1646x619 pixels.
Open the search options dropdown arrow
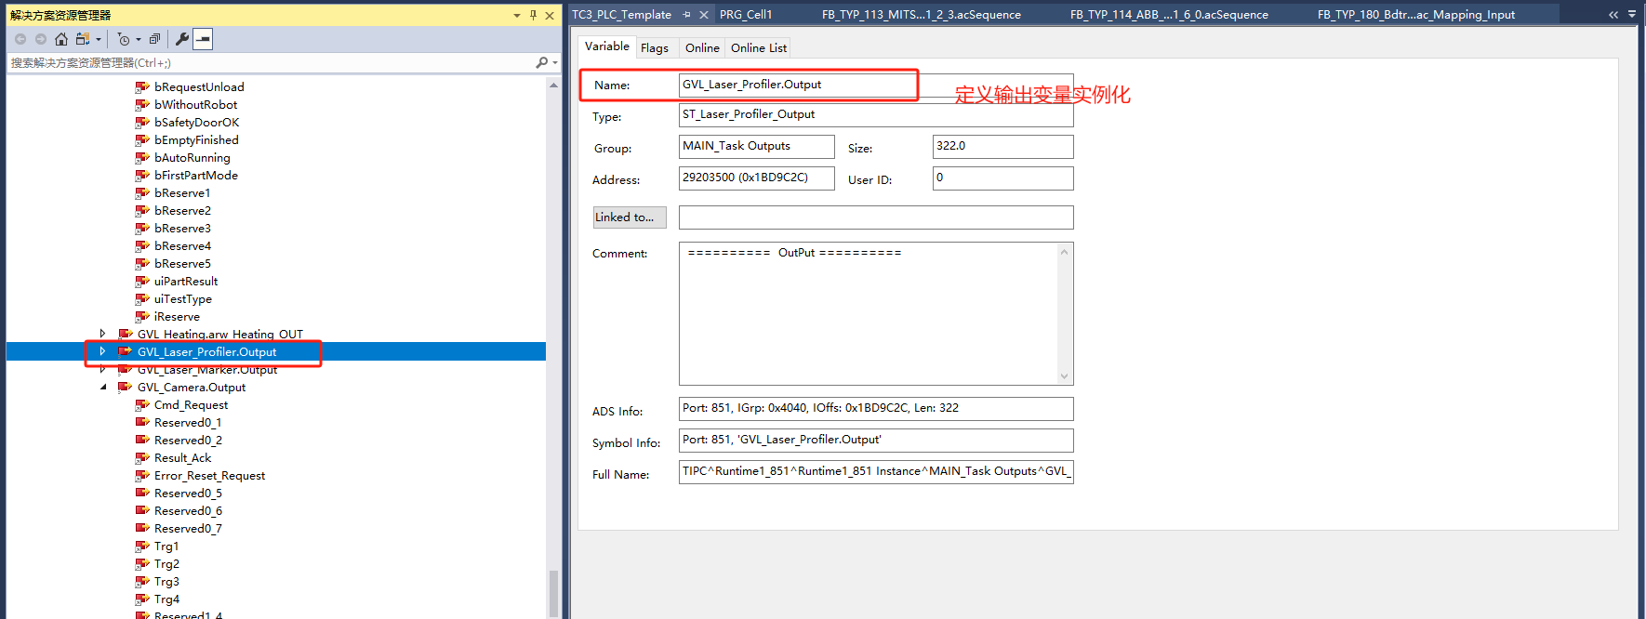(555, 62)
